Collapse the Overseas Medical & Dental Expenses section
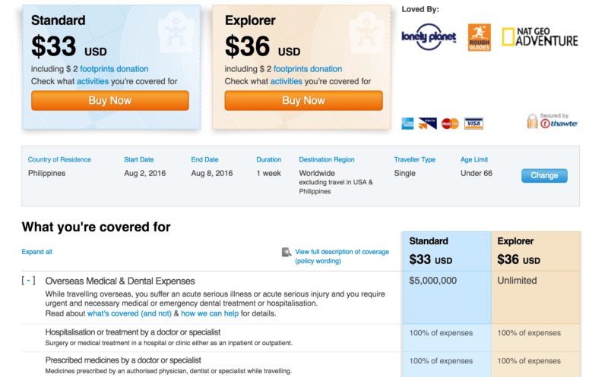 click(29, 281)
